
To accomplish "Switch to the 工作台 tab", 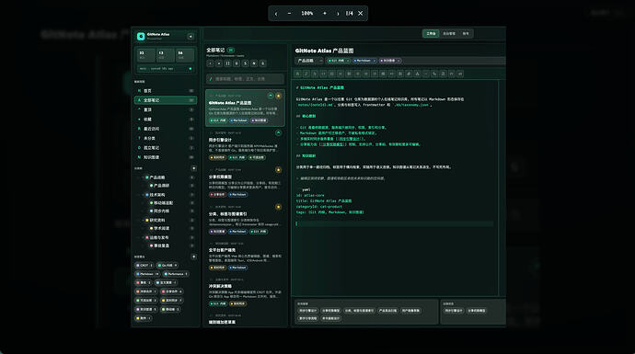I will (431, 34).
